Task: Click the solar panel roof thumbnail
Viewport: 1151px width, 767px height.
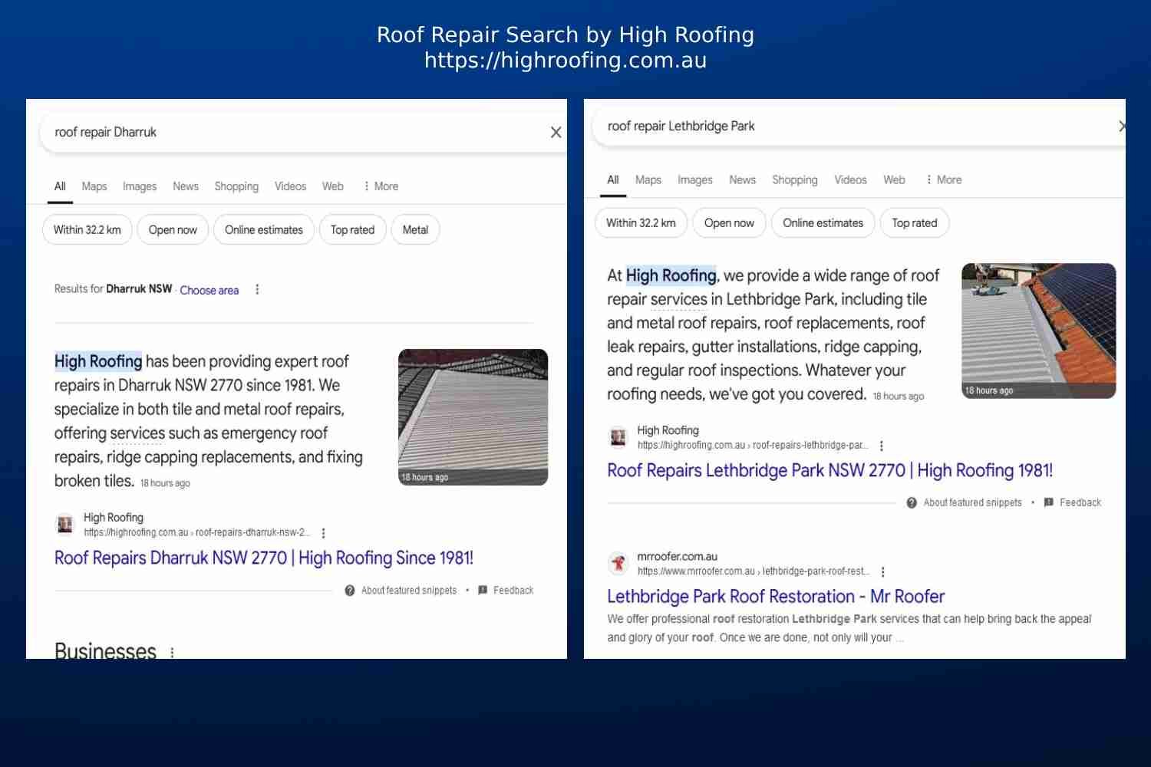Action: (1039, 331)
